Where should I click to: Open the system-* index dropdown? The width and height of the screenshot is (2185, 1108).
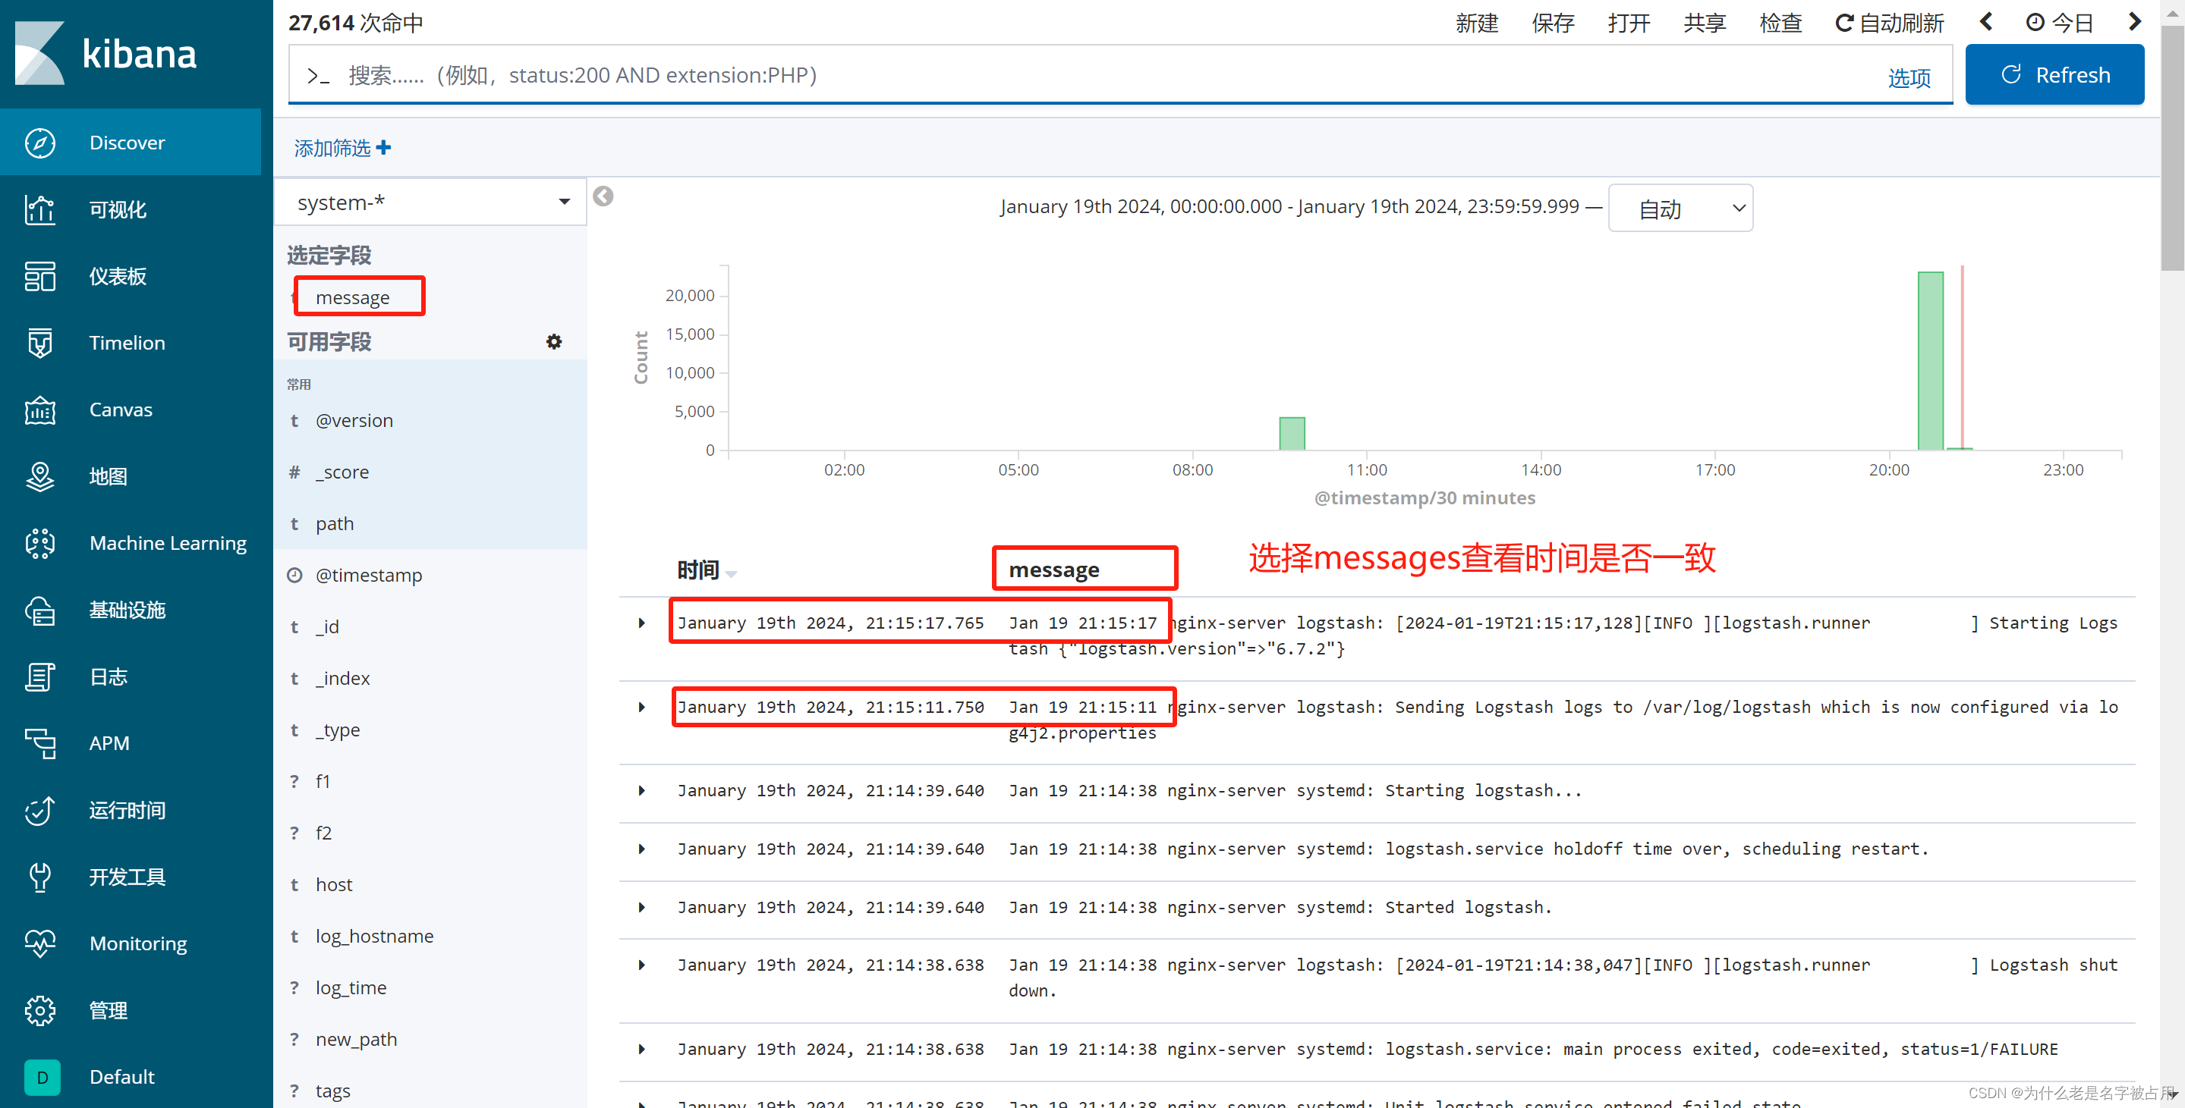[x=433, y=203]
